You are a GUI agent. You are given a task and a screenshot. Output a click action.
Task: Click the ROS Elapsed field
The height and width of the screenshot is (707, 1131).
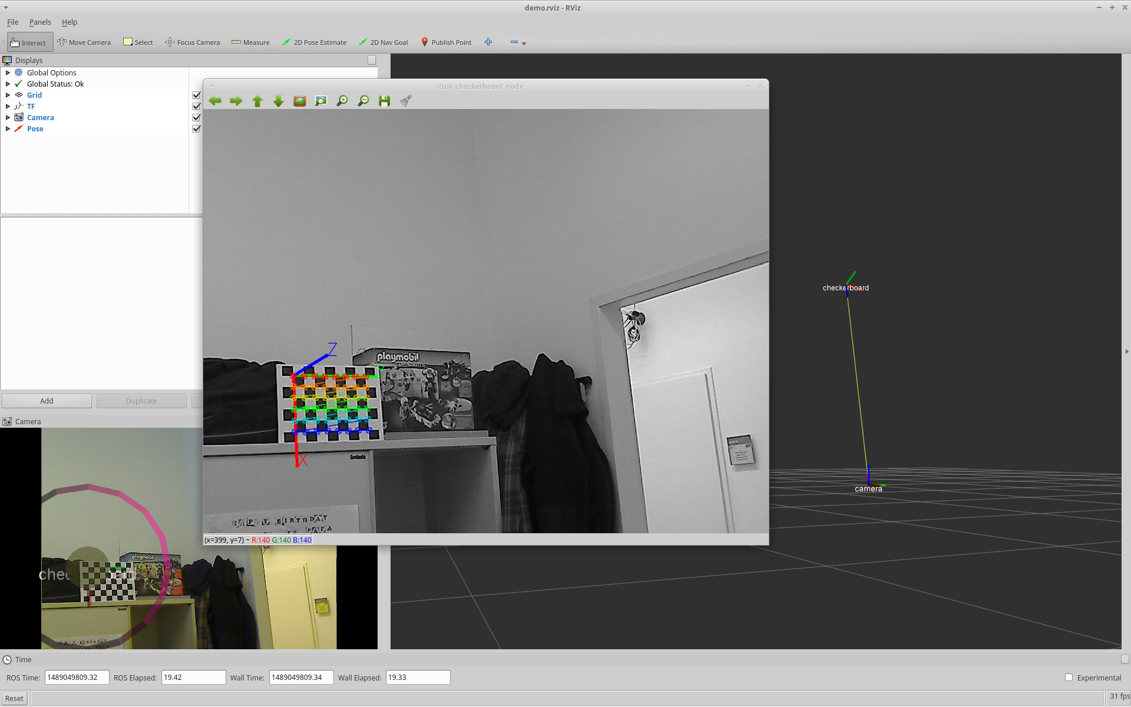coord(193,678)
